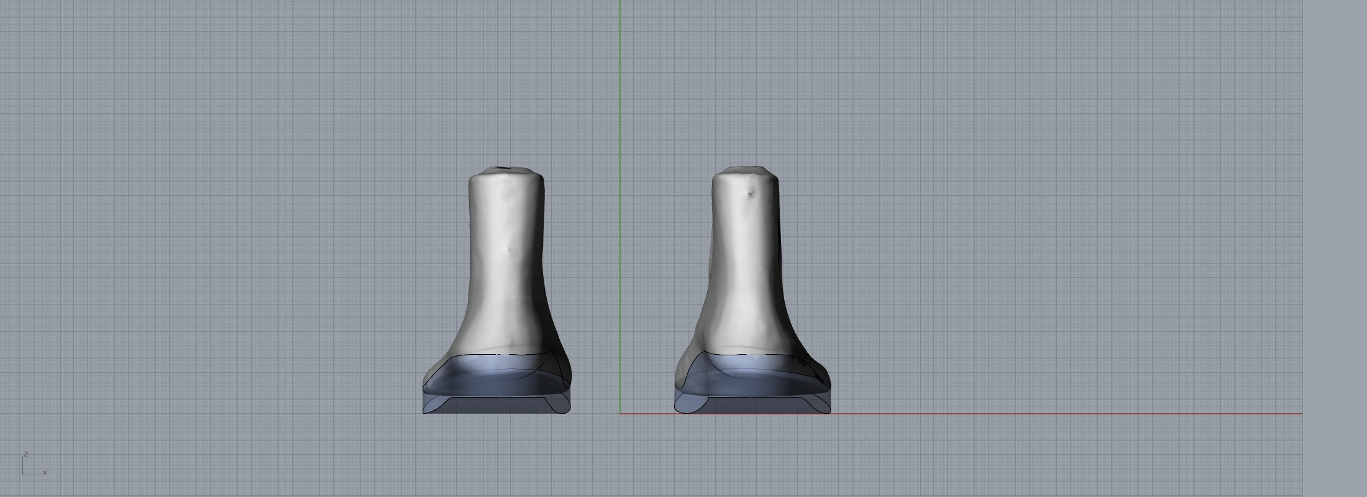
Task: Click the flat bottom edge of the right base
Action: [752, 413]
